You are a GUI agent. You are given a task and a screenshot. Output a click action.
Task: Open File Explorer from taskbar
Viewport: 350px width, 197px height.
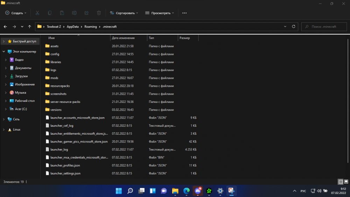coord(175,191)
